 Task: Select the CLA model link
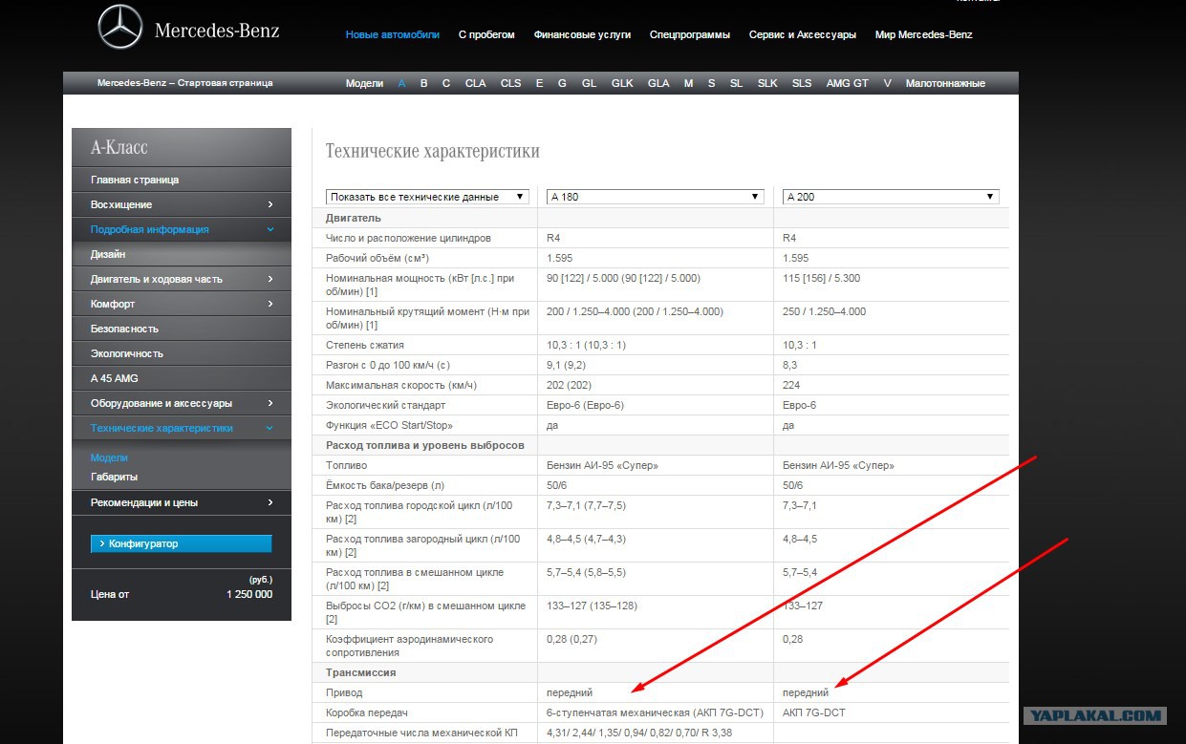(x=475, y=83)
